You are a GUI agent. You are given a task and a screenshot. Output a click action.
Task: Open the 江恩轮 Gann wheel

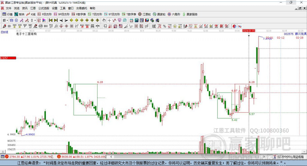[145, 14]
